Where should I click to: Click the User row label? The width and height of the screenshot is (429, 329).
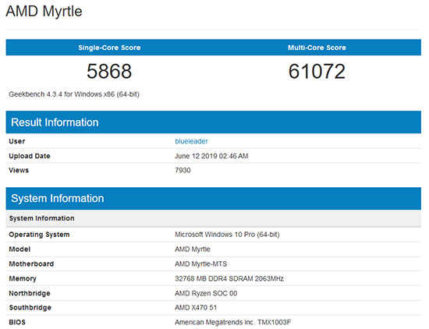(17, 141)
